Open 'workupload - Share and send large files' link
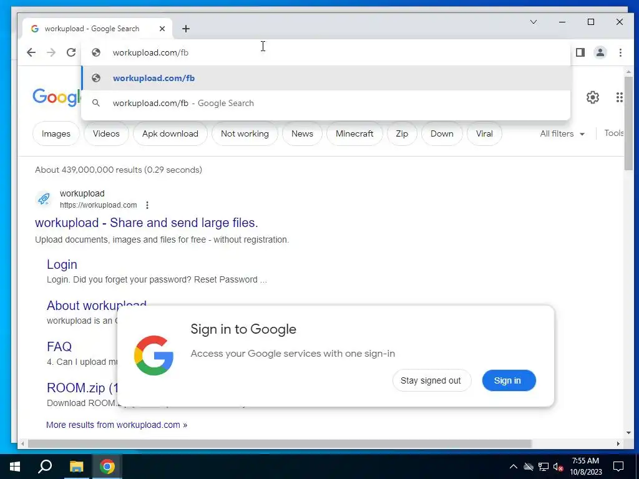The image size is (639, 479). [x=146, y=223]
